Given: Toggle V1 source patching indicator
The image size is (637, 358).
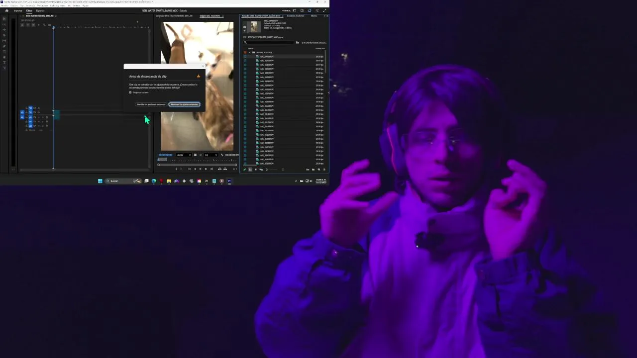Looking at the screenshot, I should pyautogui.click(x=22, y=112).
